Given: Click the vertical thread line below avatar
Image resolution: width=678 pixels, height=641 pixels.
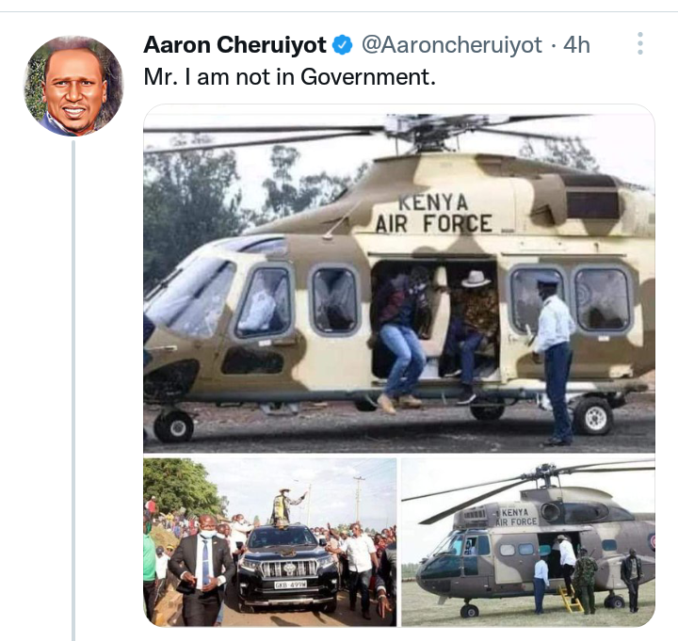Looking at the screenshot, I should 73,389.
